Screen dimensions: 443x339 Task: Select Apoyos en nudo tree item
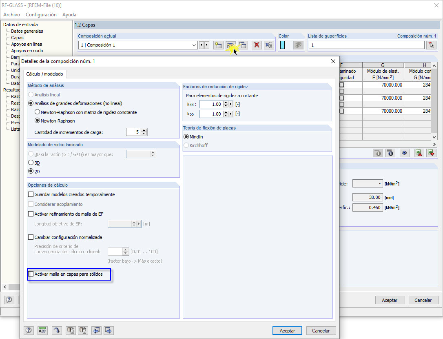pyautogui.click(x=27, y=51)
